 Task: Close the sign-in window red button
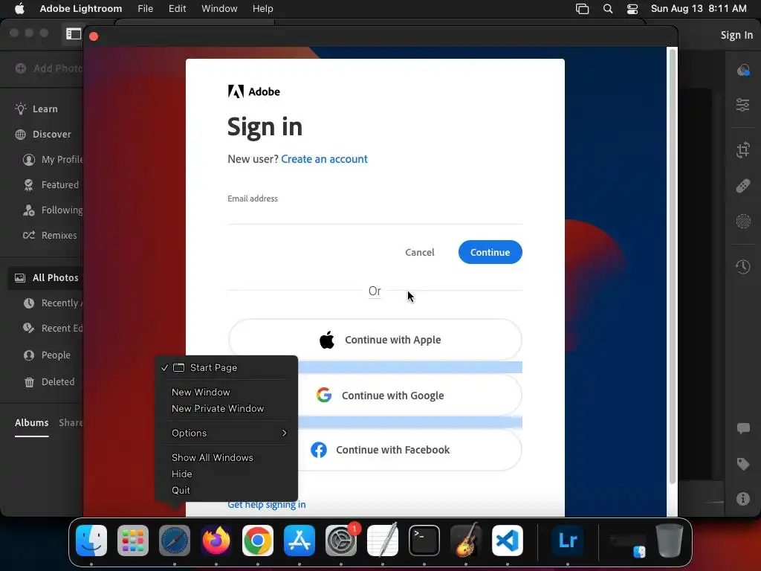pyautogui.click(x=94, y=36)
